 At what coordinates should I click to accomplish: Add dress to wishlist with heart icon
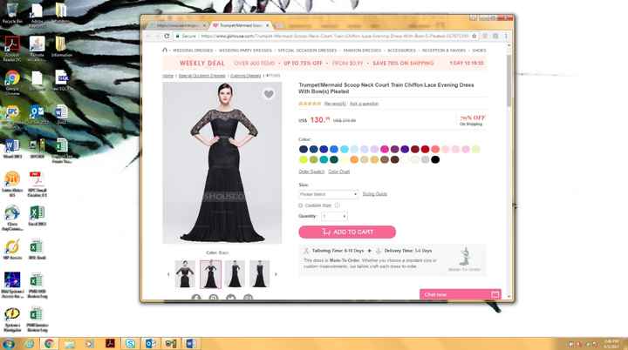269,94
